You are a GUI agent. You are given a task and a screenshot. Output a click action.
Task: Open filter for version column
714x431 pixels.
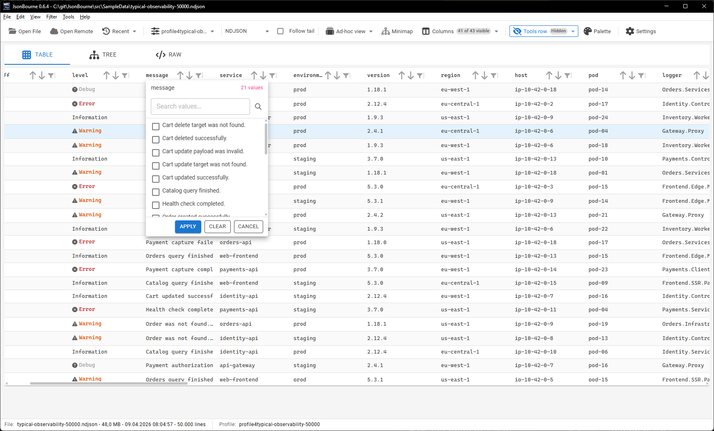420,75
